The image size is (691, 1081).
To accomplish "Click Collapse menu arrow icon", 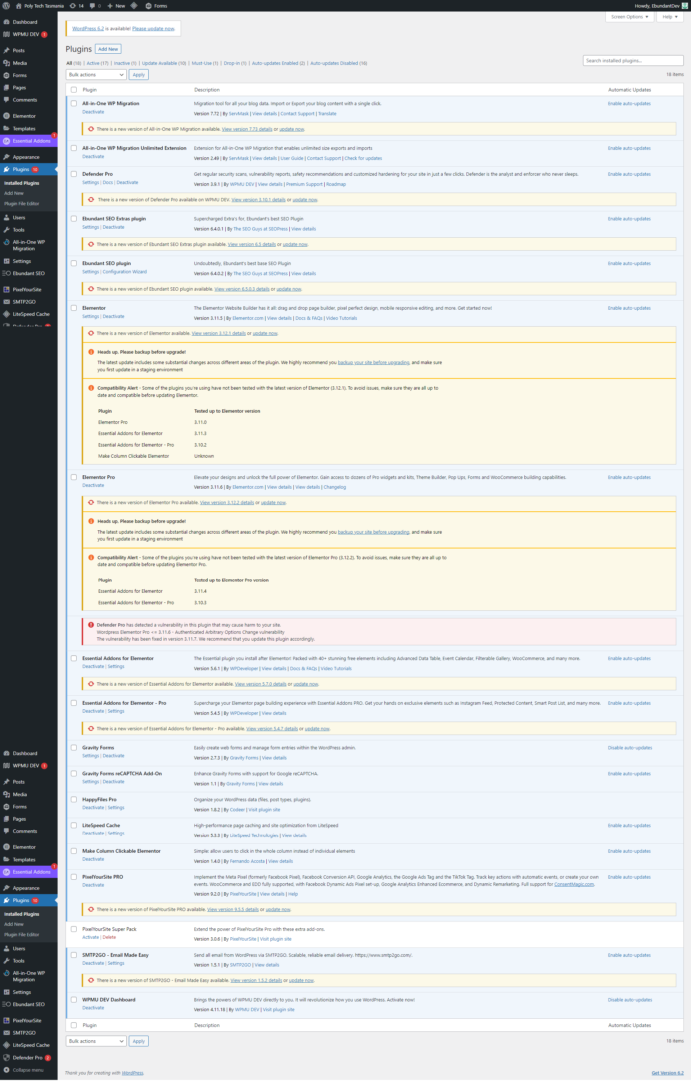I will (6, 1070).
